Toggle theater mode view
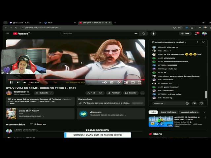 tap(133, 82)
